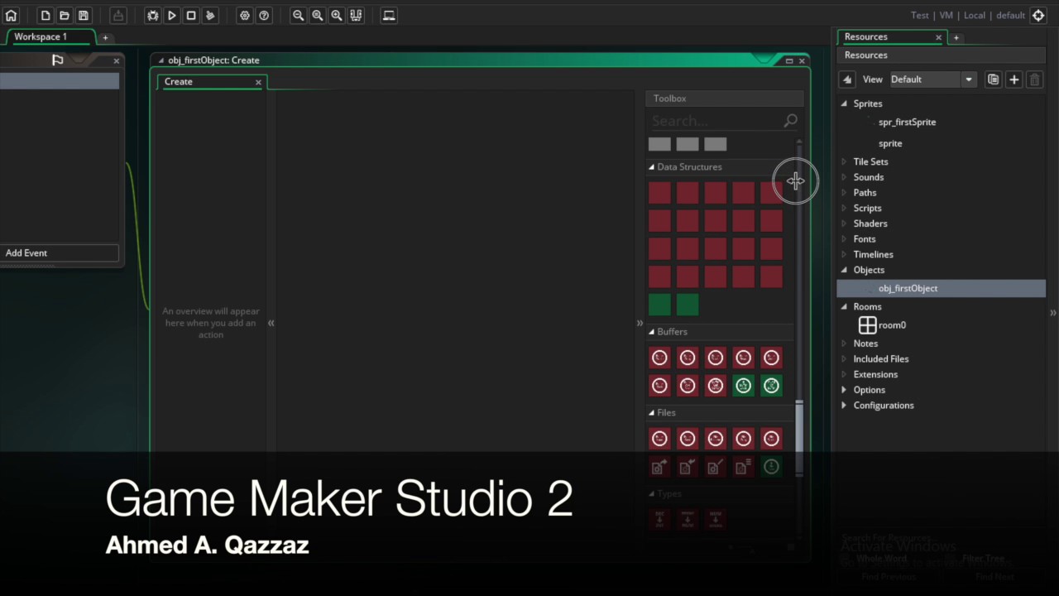
Task: Add a new workspace tab
Action: pos(105,37)
